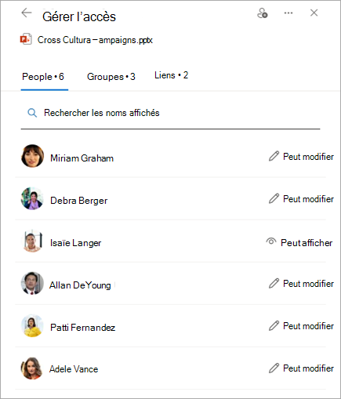341x399 pixels.
Task: Click Miriam Graham's profile picture
Action: (x=32, y=156)
